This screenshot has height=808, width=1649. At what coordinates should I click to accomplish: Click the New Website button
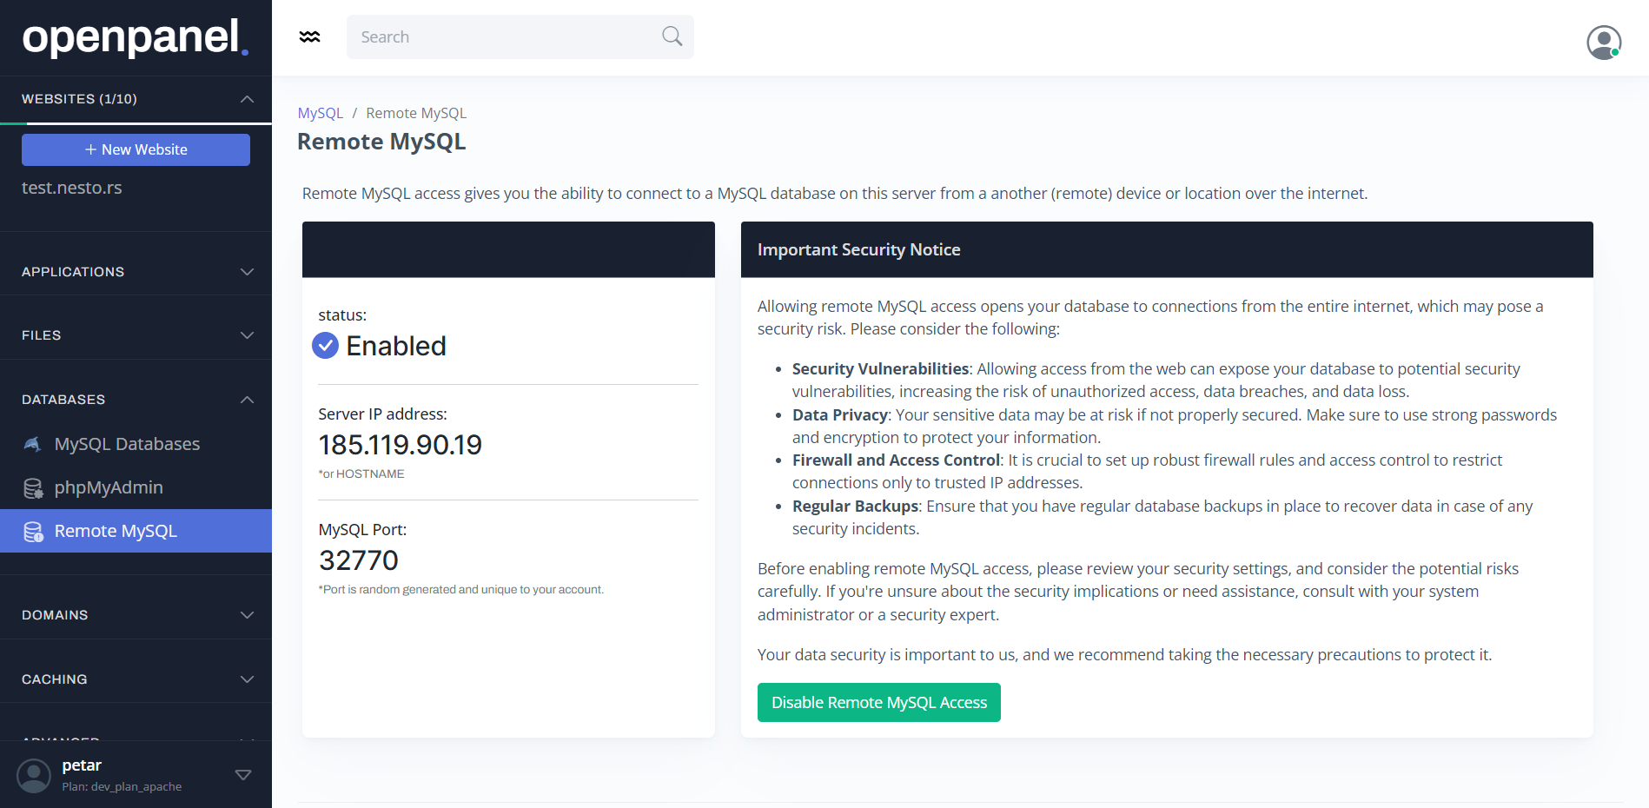click(136, 149)
